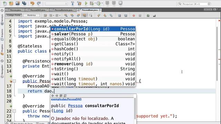Image resolution: width=221 pixels, height=124 pixels.
Task: Open the Profile Project dropdown arrow
Action: [102, 3]
